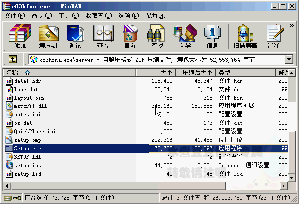Click the status bar drive icon
This screenshot has height=204, width=299.
coord(8,198)
